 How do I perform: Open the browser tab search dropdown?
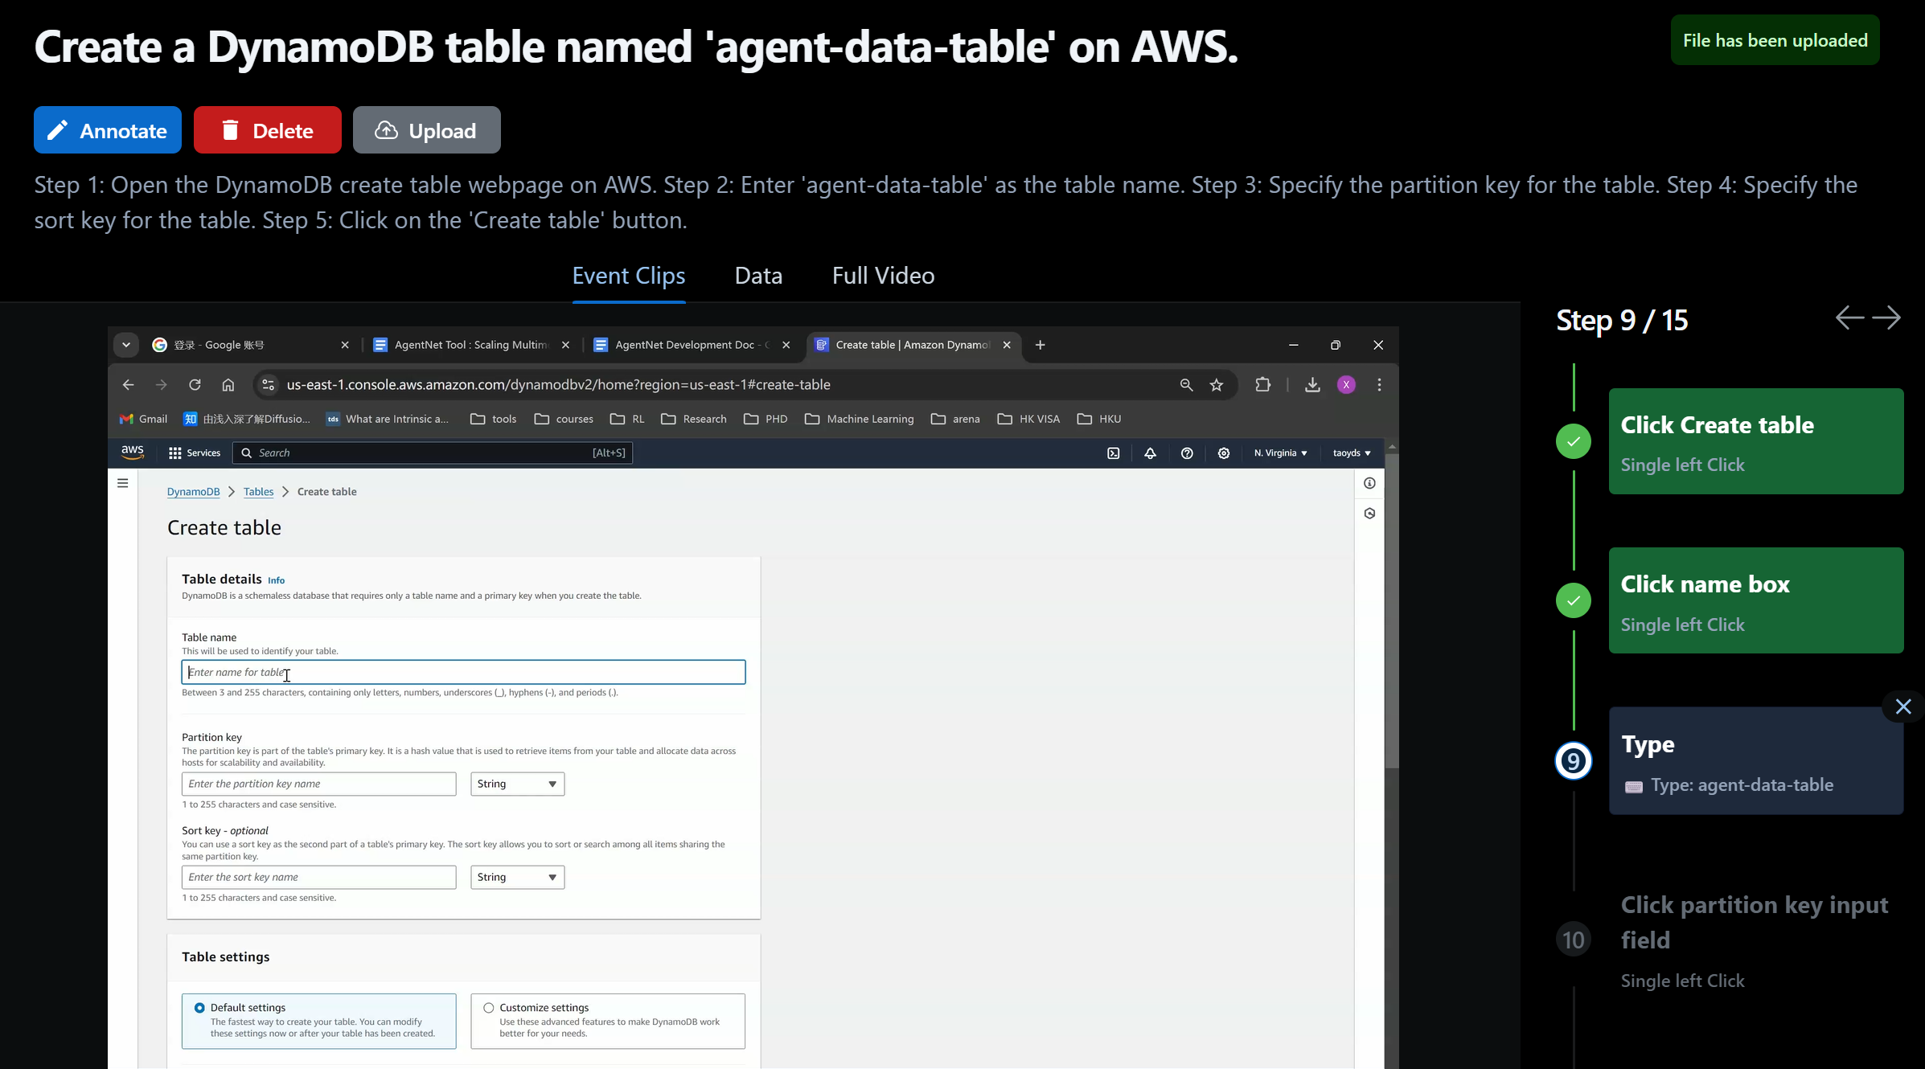(x=126, y=345)
